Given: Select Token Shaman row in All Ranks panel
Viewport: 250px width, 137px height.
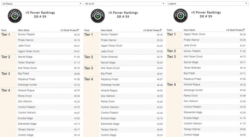Looking at the screenshot, I should (x=49, y=63).
